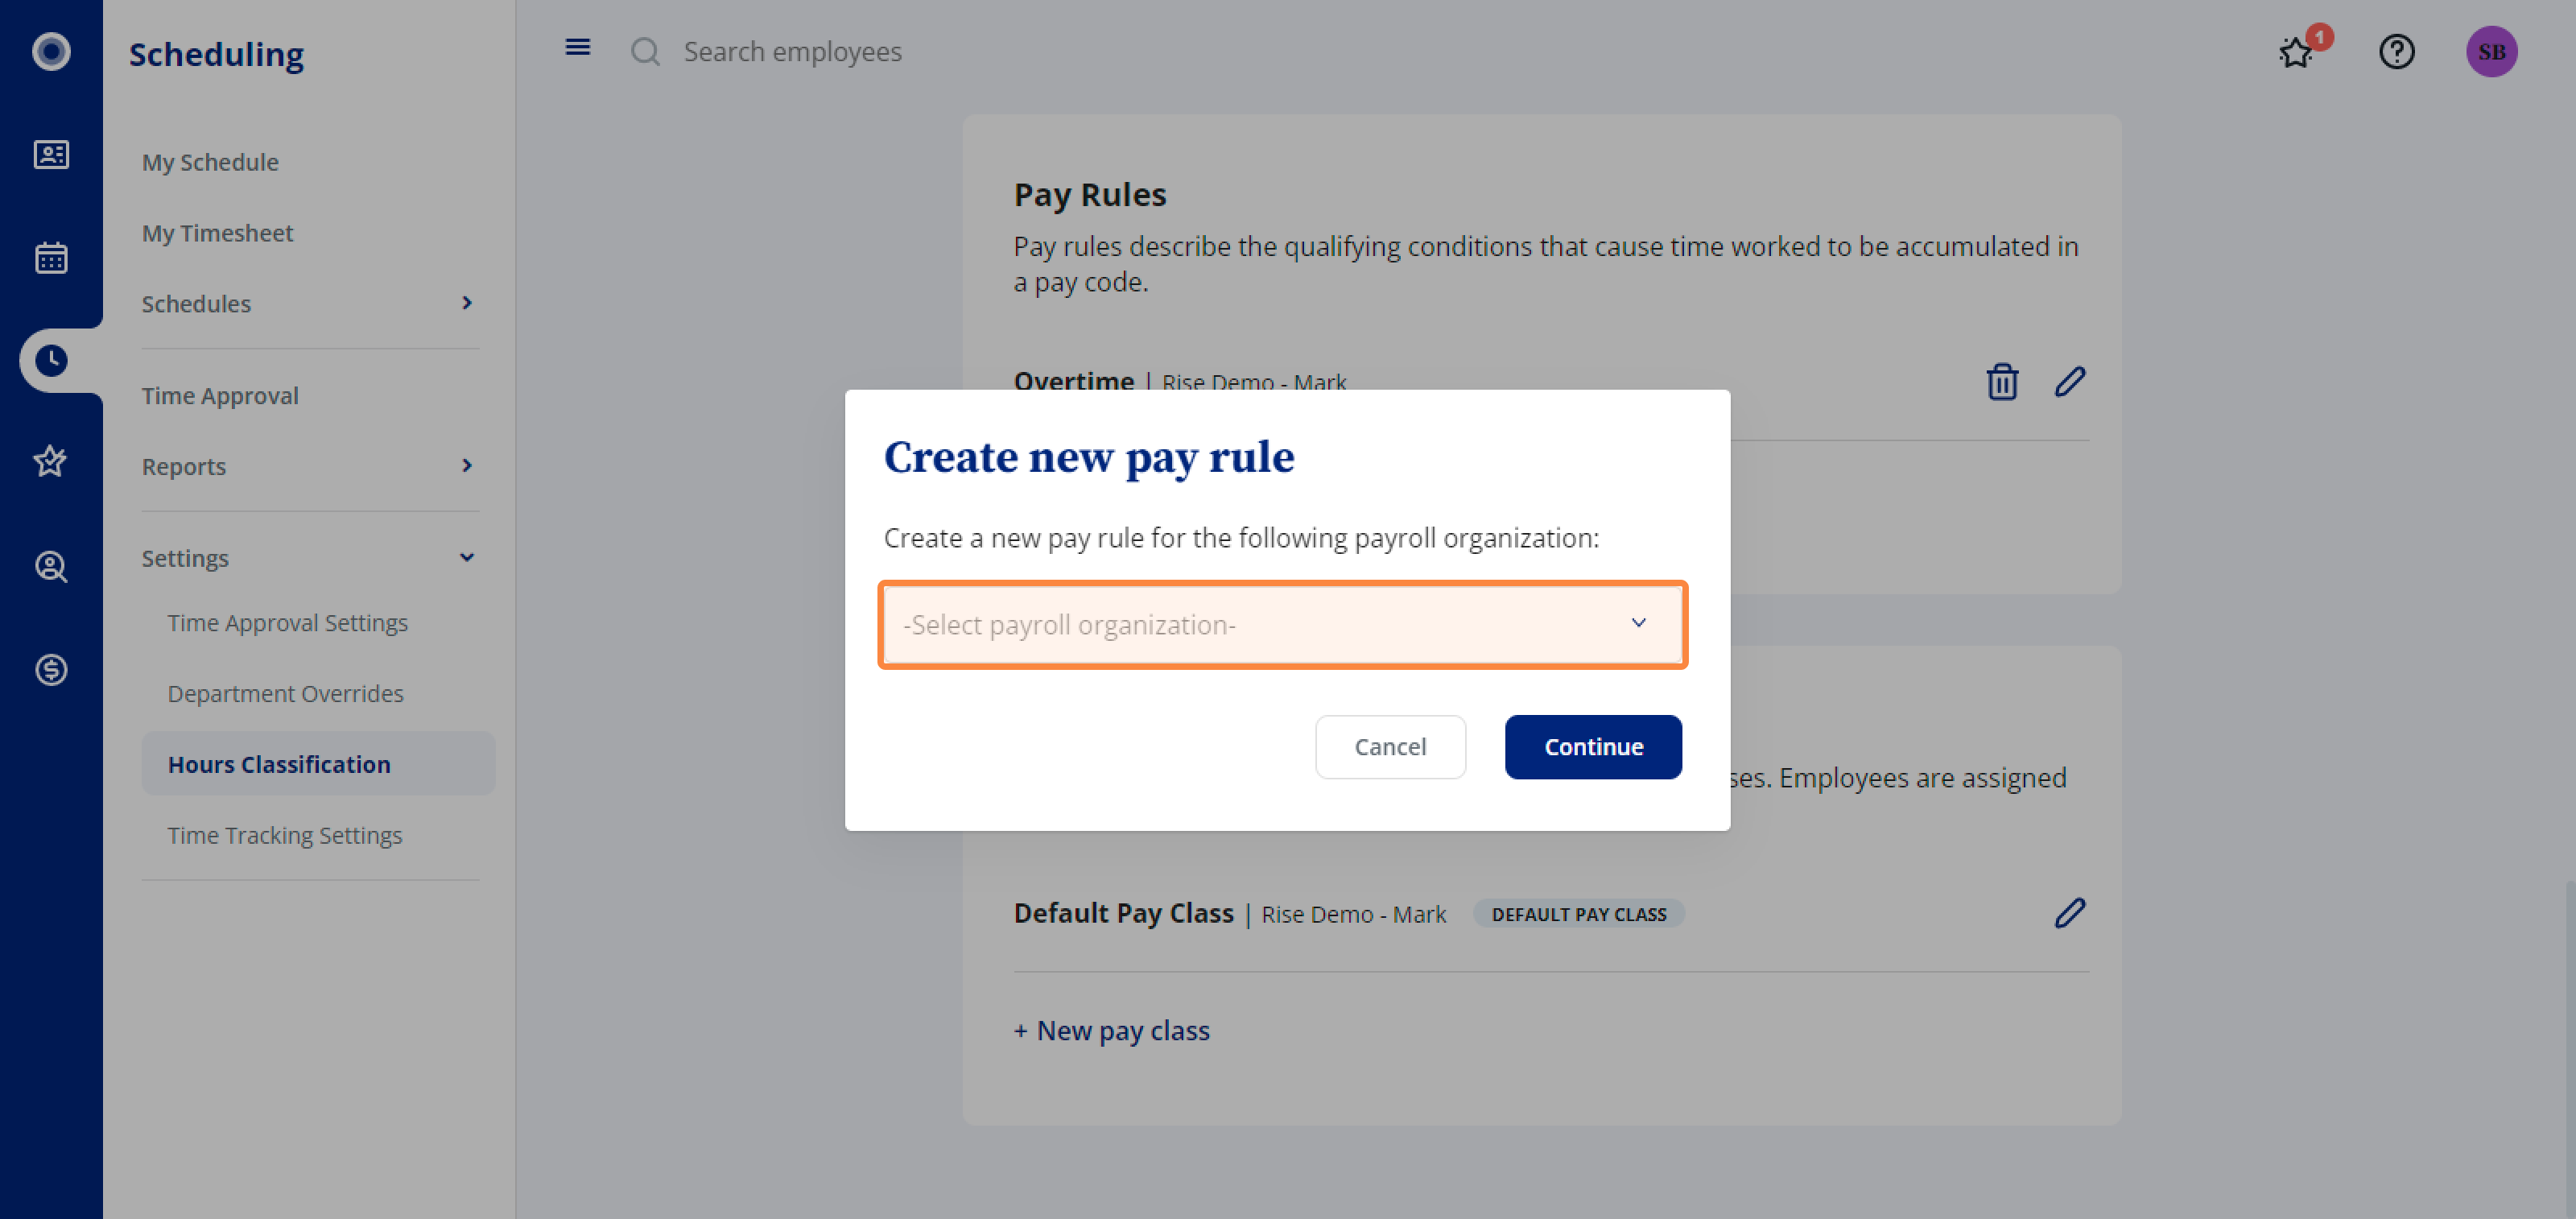Open the help question mark icon
Image resolution: width=2576 pixels, height=1219 pixels.
click(x=2397, y=51)
